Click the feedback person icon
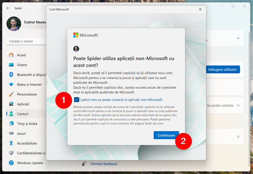The image size is (253, 174). (84, 164)
